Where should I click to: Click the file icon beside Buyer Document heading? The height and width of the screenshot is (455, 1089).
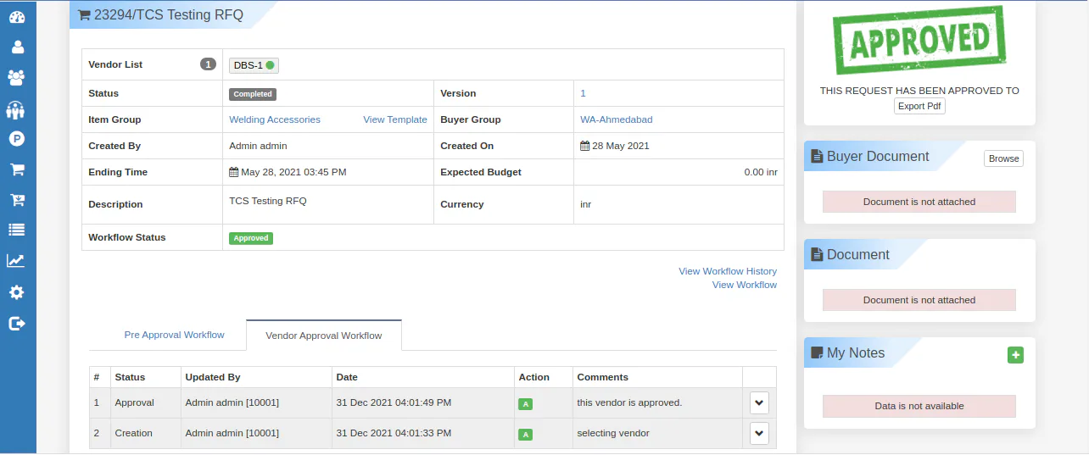[817, 157]
